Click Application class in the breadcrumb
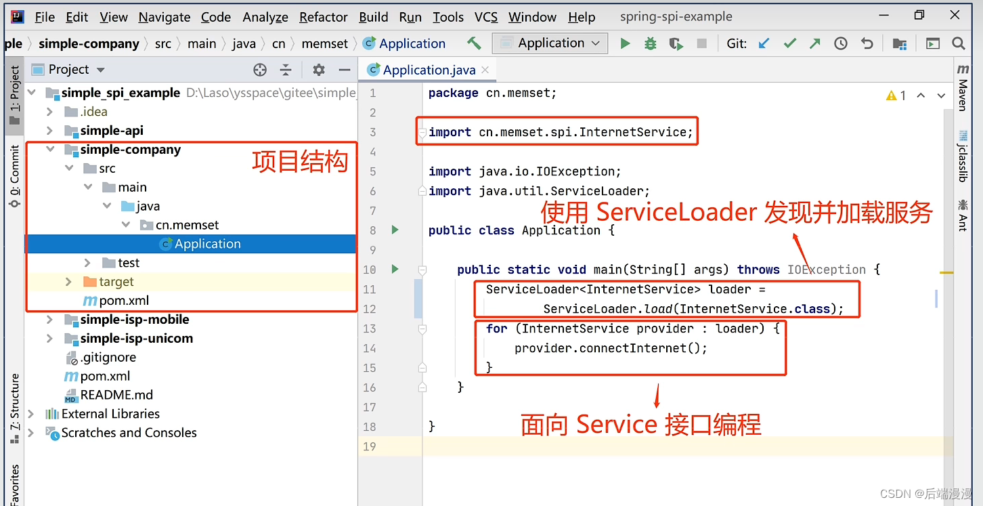Image resolution: width=983 pixels, height=506 pixels. 404,44
